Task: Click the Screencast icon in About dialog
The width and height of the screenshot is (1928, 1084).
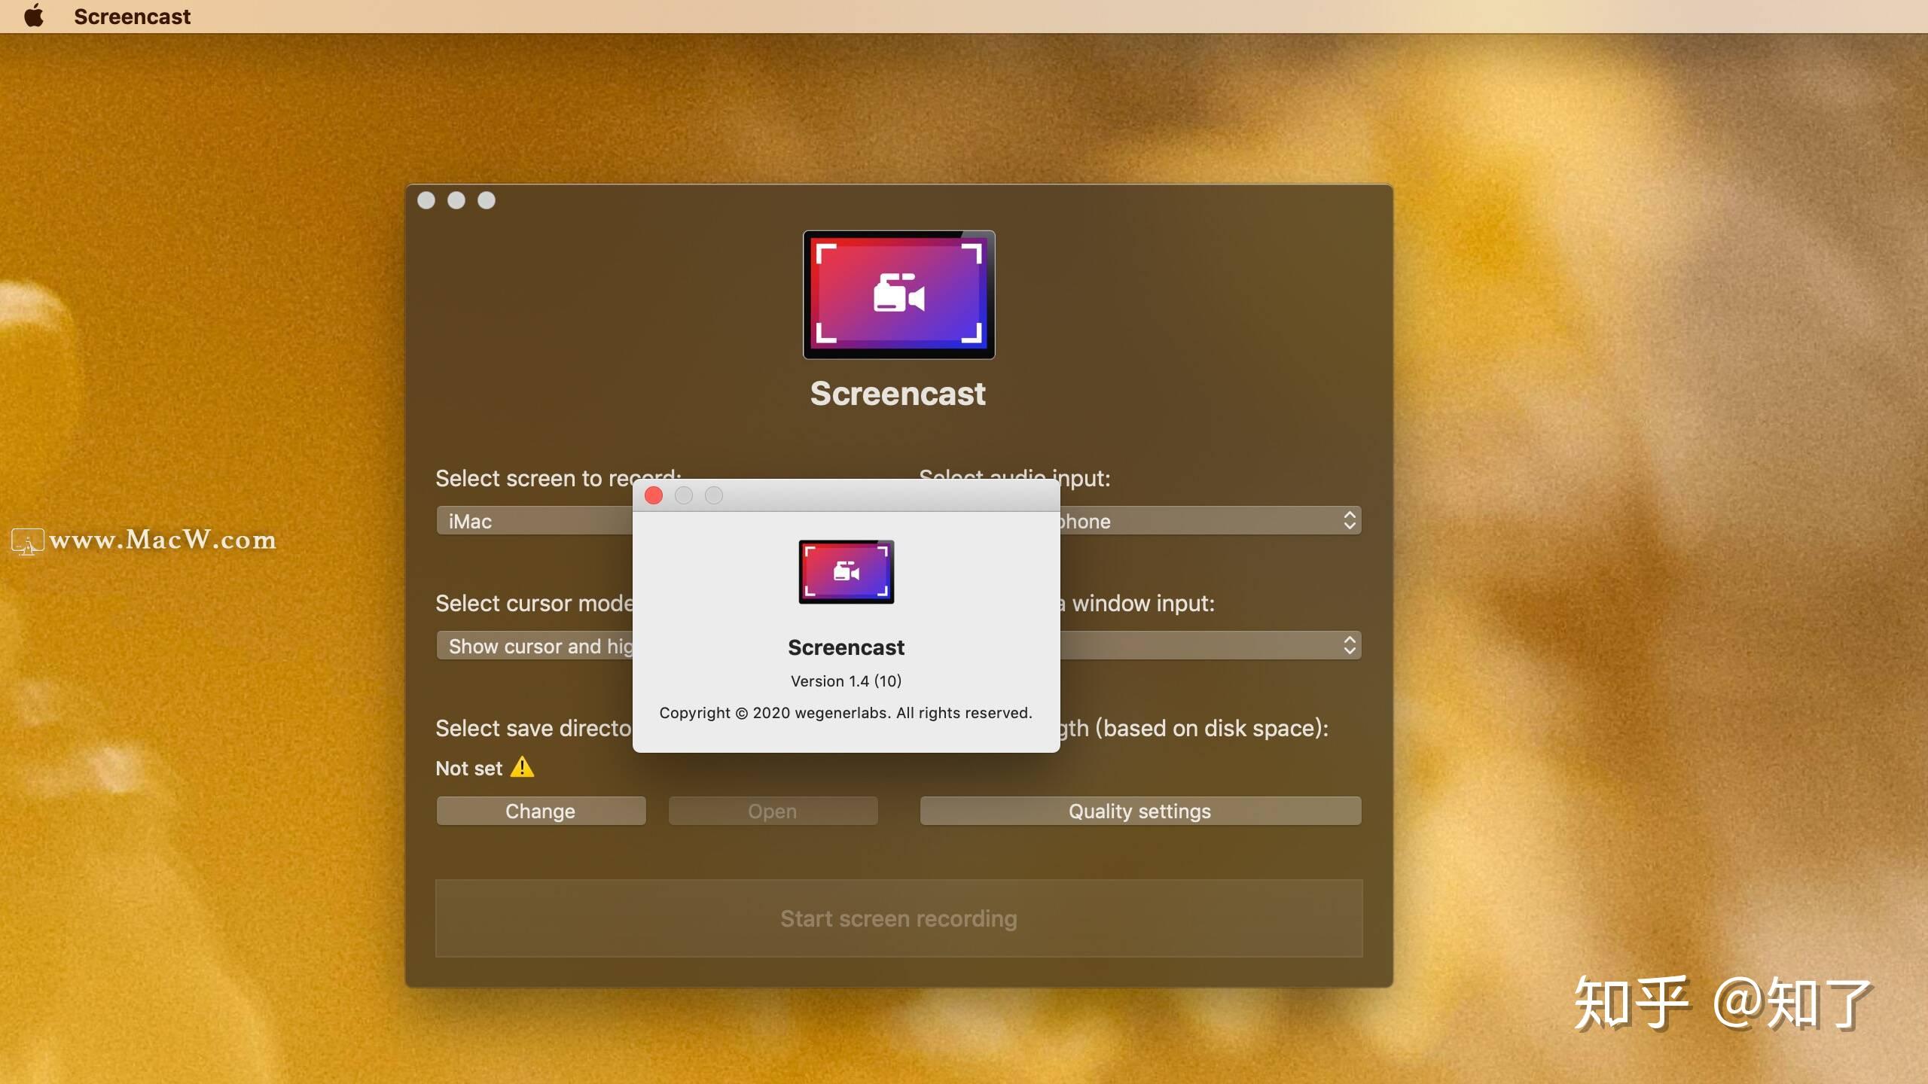Action: [847, 571]
